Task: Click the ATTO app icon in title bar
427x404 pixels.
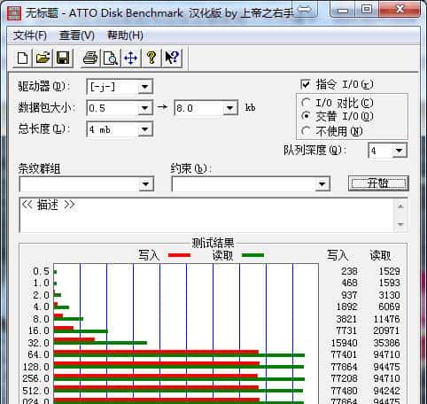Action: tap(14, 12)
